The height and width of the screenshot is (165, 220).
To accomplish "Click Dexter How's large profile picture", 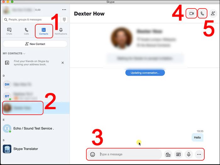I will [x=122, y=38].
